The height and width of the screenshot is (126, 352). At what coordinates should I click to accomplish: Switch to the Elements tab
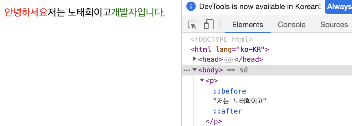click(x=248, y=25)
